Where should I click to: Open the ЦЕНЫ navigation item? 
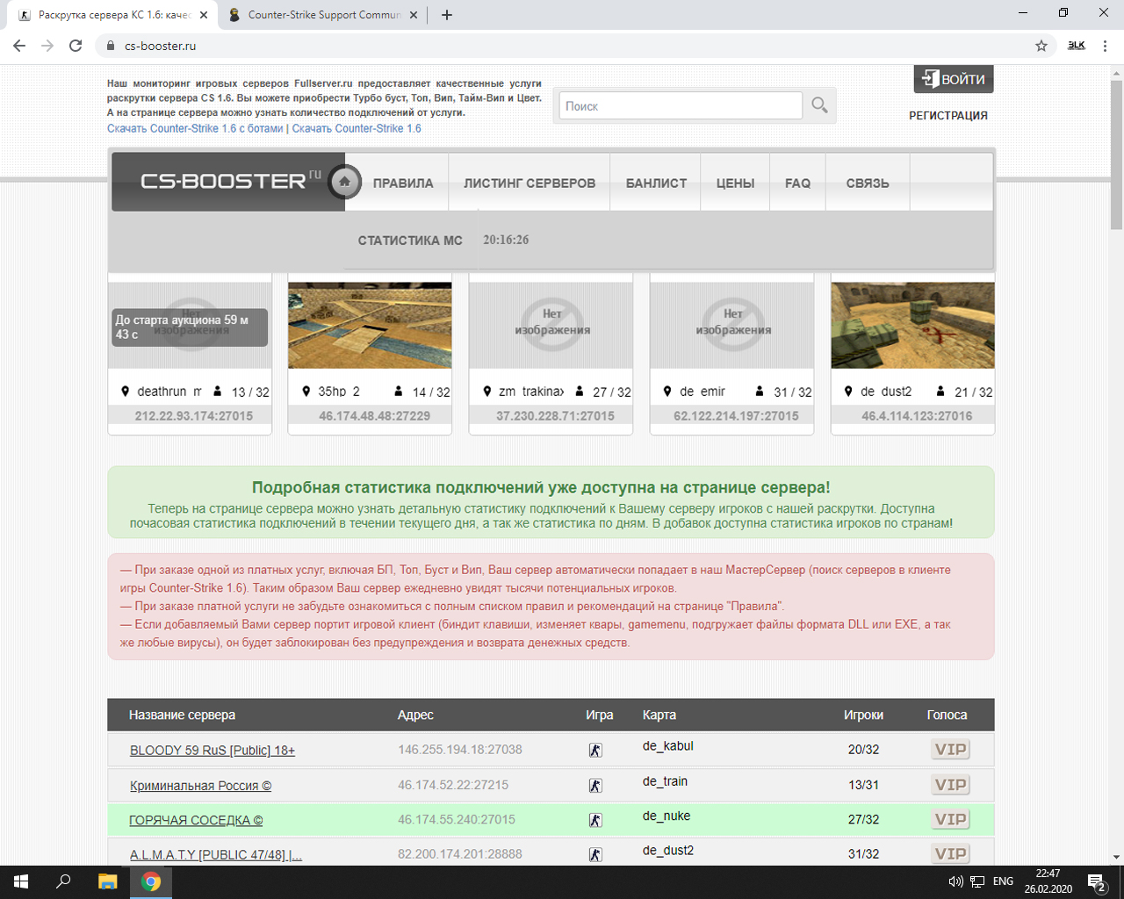pyautogui.click(x=735, y=183)
